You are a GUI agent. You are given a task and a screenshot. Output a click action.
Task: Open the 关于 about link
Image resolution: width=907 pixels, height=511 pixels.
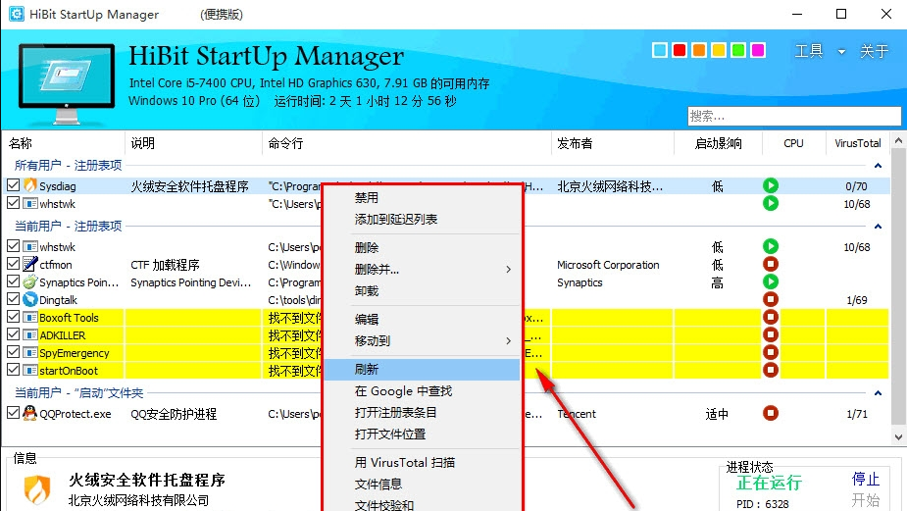pos(874,52)
